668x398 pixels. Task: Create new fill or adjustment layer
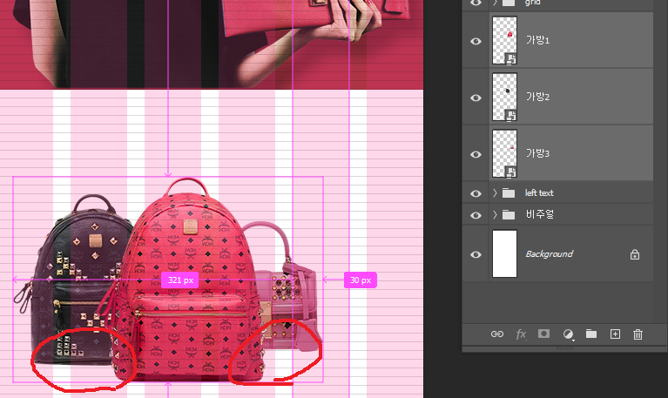point(568,334)
